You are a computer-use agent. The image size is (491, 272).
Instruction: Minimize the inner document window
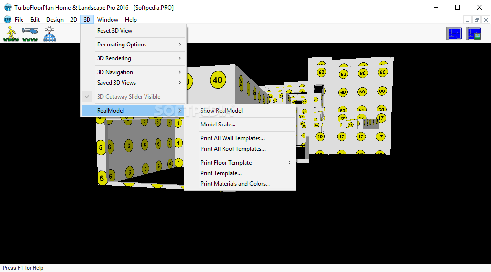click(x=467, y=20)
